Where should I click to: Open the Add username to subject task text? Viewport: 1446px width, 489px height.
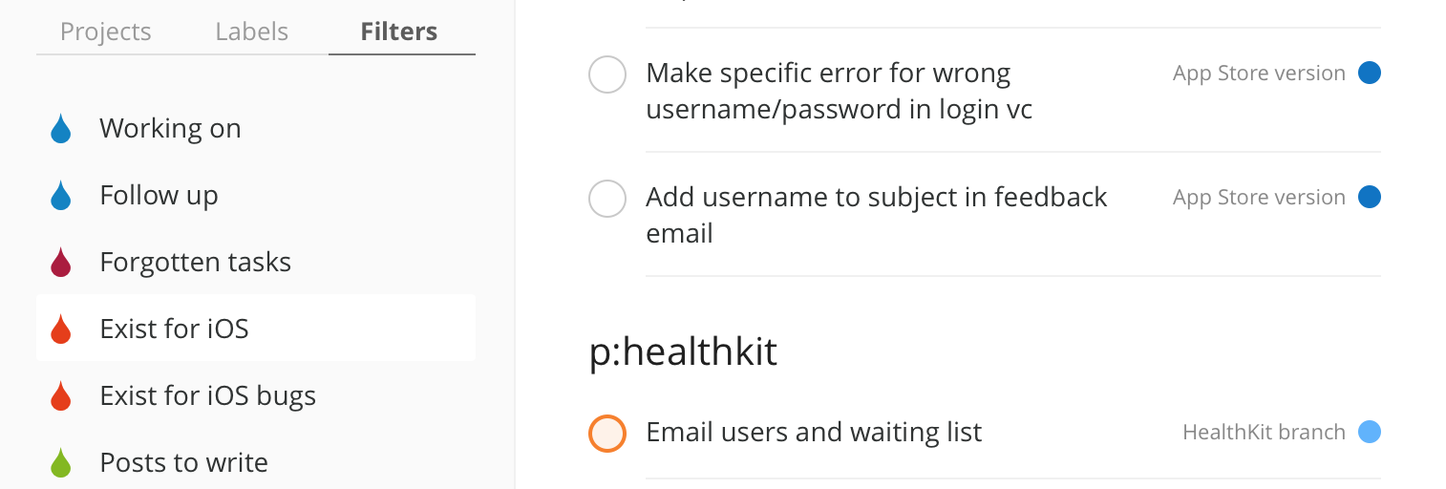(x=876, y=198)
